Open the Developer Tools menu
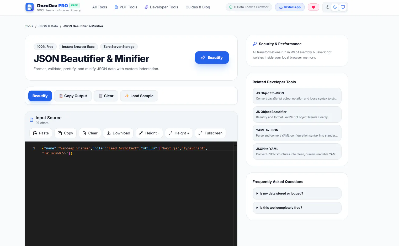The width and height of the screenshot is (399, 246). pos(161,7)
